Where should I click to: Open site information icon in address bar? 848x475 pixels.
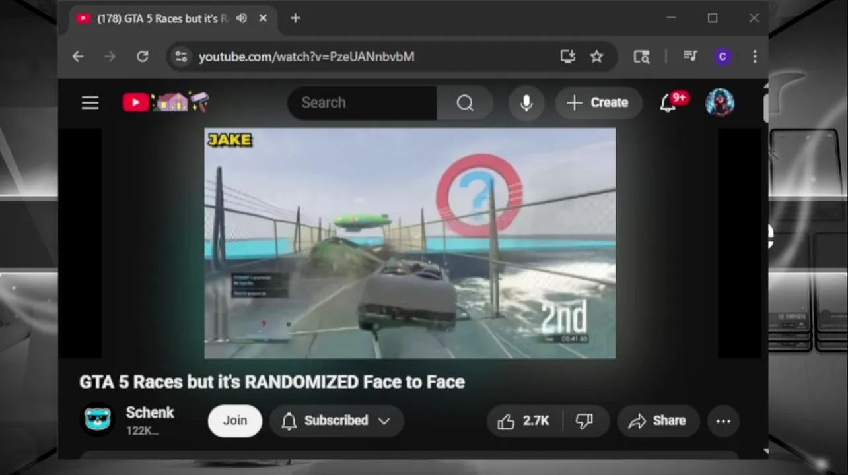coord(181,57)
